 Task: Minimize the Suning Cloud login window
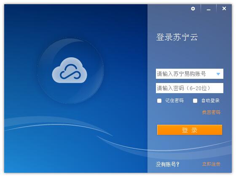coord(209,9)
